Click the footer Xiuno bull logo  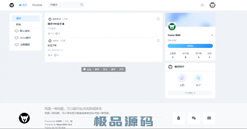24,118
